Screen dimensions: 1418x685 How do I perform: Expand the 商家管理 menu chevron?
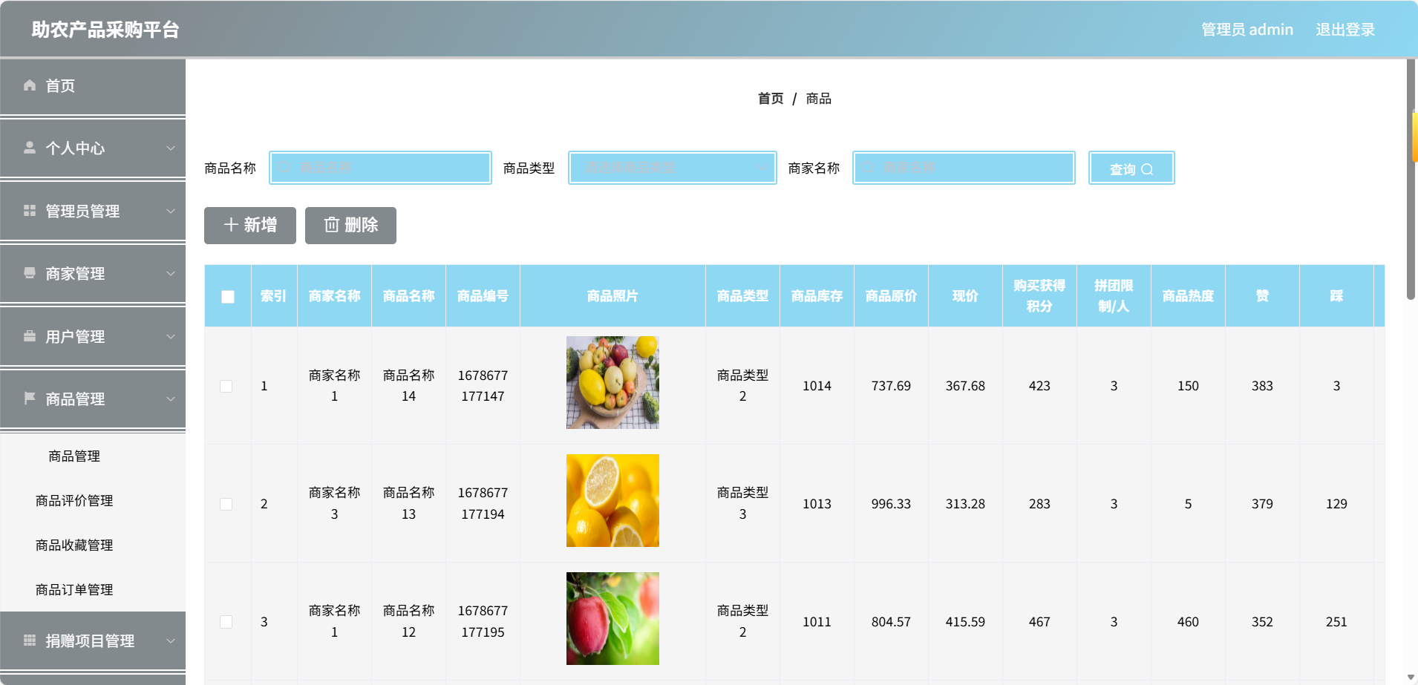pos(171,273)
